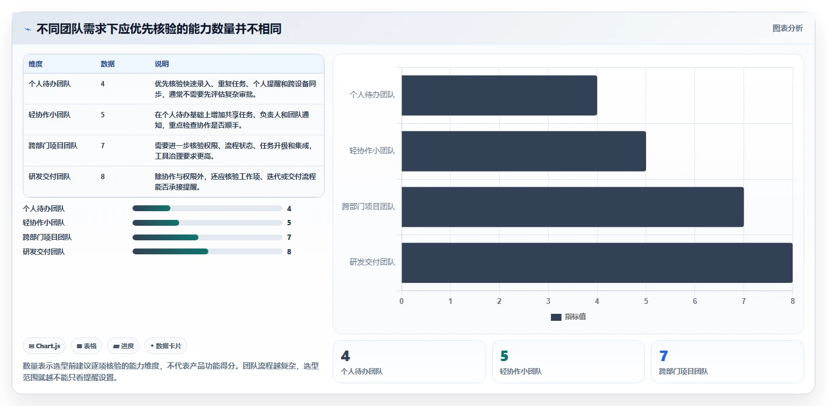The image size is (827, 406).
Task: Click the progress value 4 after 个人待办团队 bar
Action: point(289,208)
